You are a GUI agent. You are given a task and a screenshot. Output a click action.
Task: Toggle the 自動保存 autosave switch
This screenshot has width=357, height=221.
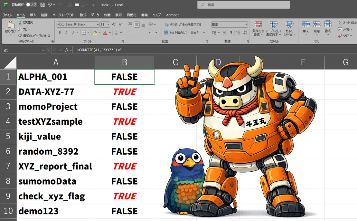(31, 5)
